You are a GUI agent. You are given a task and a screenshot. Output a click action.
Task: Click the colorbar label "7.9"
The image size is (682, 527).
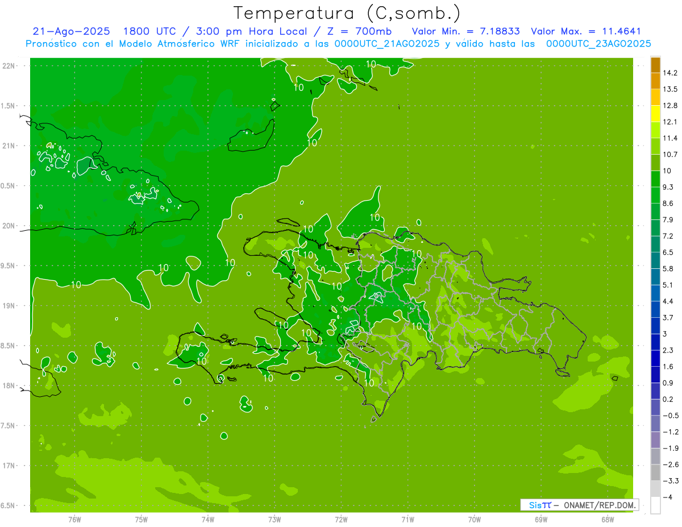click(668, 219)
